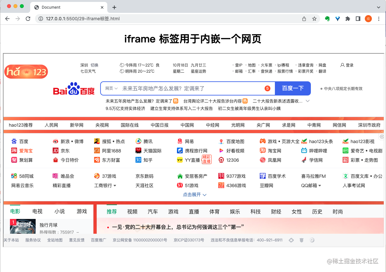Open hot search 9.5万亿支持实体经济
The height and width of the screenshot is (272, 386).
[x=125, y=108]
